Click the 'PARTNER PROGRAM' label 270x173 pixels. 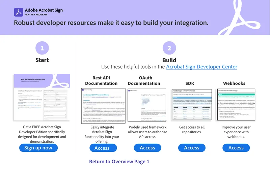(36, 14)
